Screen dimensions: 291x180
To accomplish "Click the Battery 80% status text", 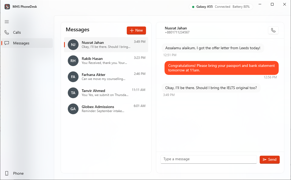I will coord(241,7).
